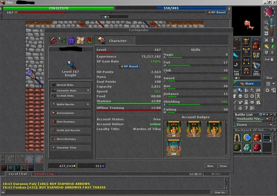Toggle offensive fight mode crossed swords

pos(266,40)
